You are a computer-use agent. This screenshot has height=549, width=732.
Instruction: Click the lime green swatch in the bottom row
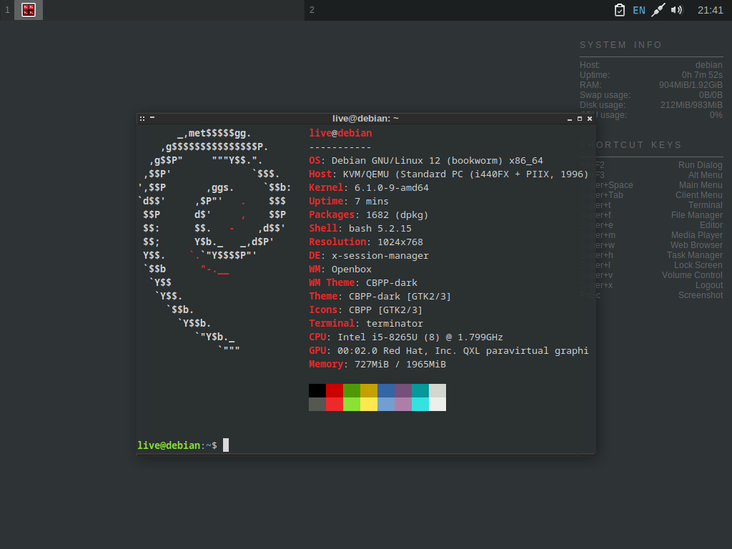[x=352, y=405]
